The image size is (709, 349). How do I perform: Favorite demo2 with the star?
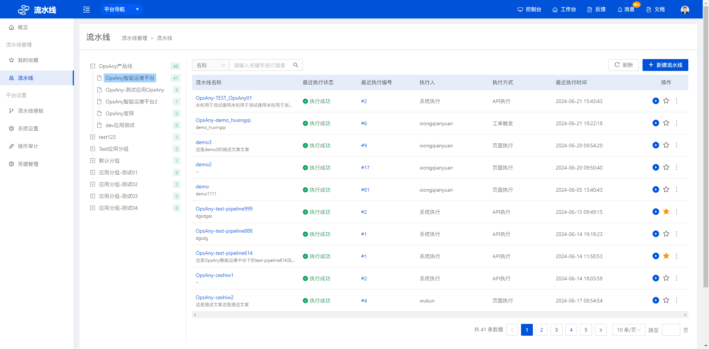666,167
